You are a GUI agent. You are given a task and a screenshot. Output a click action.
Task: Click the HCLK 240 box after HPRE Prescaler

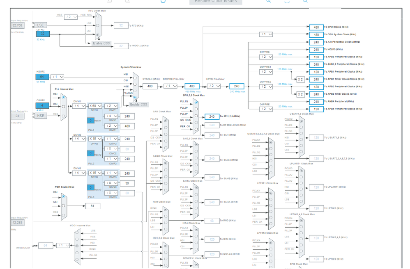coord(237,86)
